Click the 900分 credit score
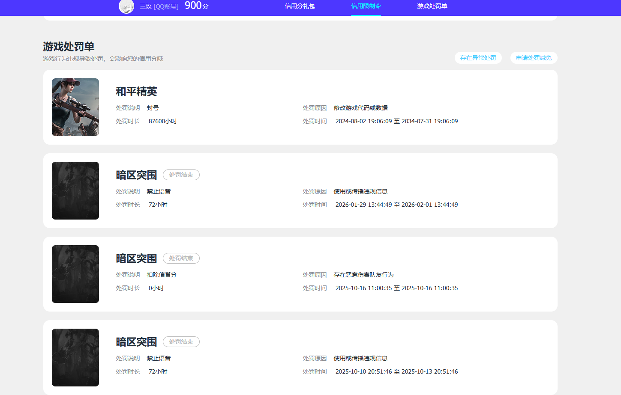The height and width of the screenshot is (395, 621). pyautogui.click(x=196, y=6)
